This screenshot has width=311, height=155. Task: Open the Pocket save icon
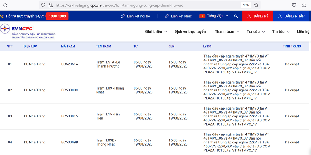tap(294, 5)
